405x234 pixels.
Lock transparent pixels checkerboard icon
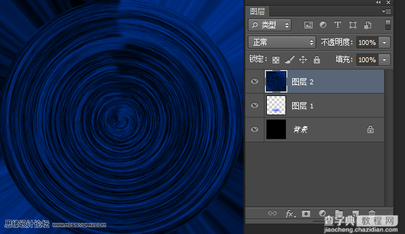pyautogui.click(x=276, y=60)
